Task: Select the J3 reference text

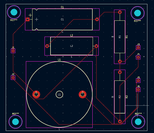Action: tap(138, 44)
